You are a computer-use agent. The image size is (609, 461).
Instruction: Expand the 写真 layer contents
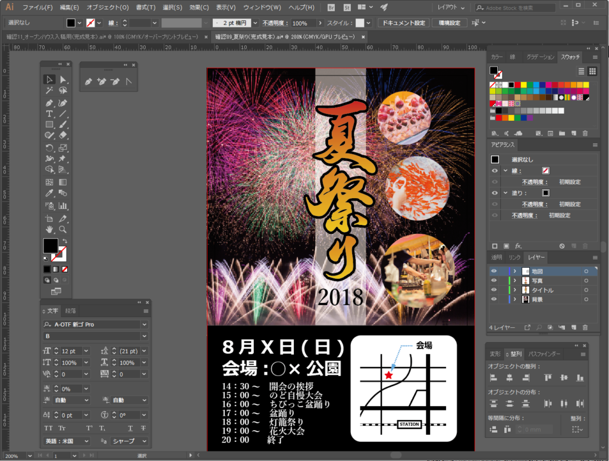(514, 281)
